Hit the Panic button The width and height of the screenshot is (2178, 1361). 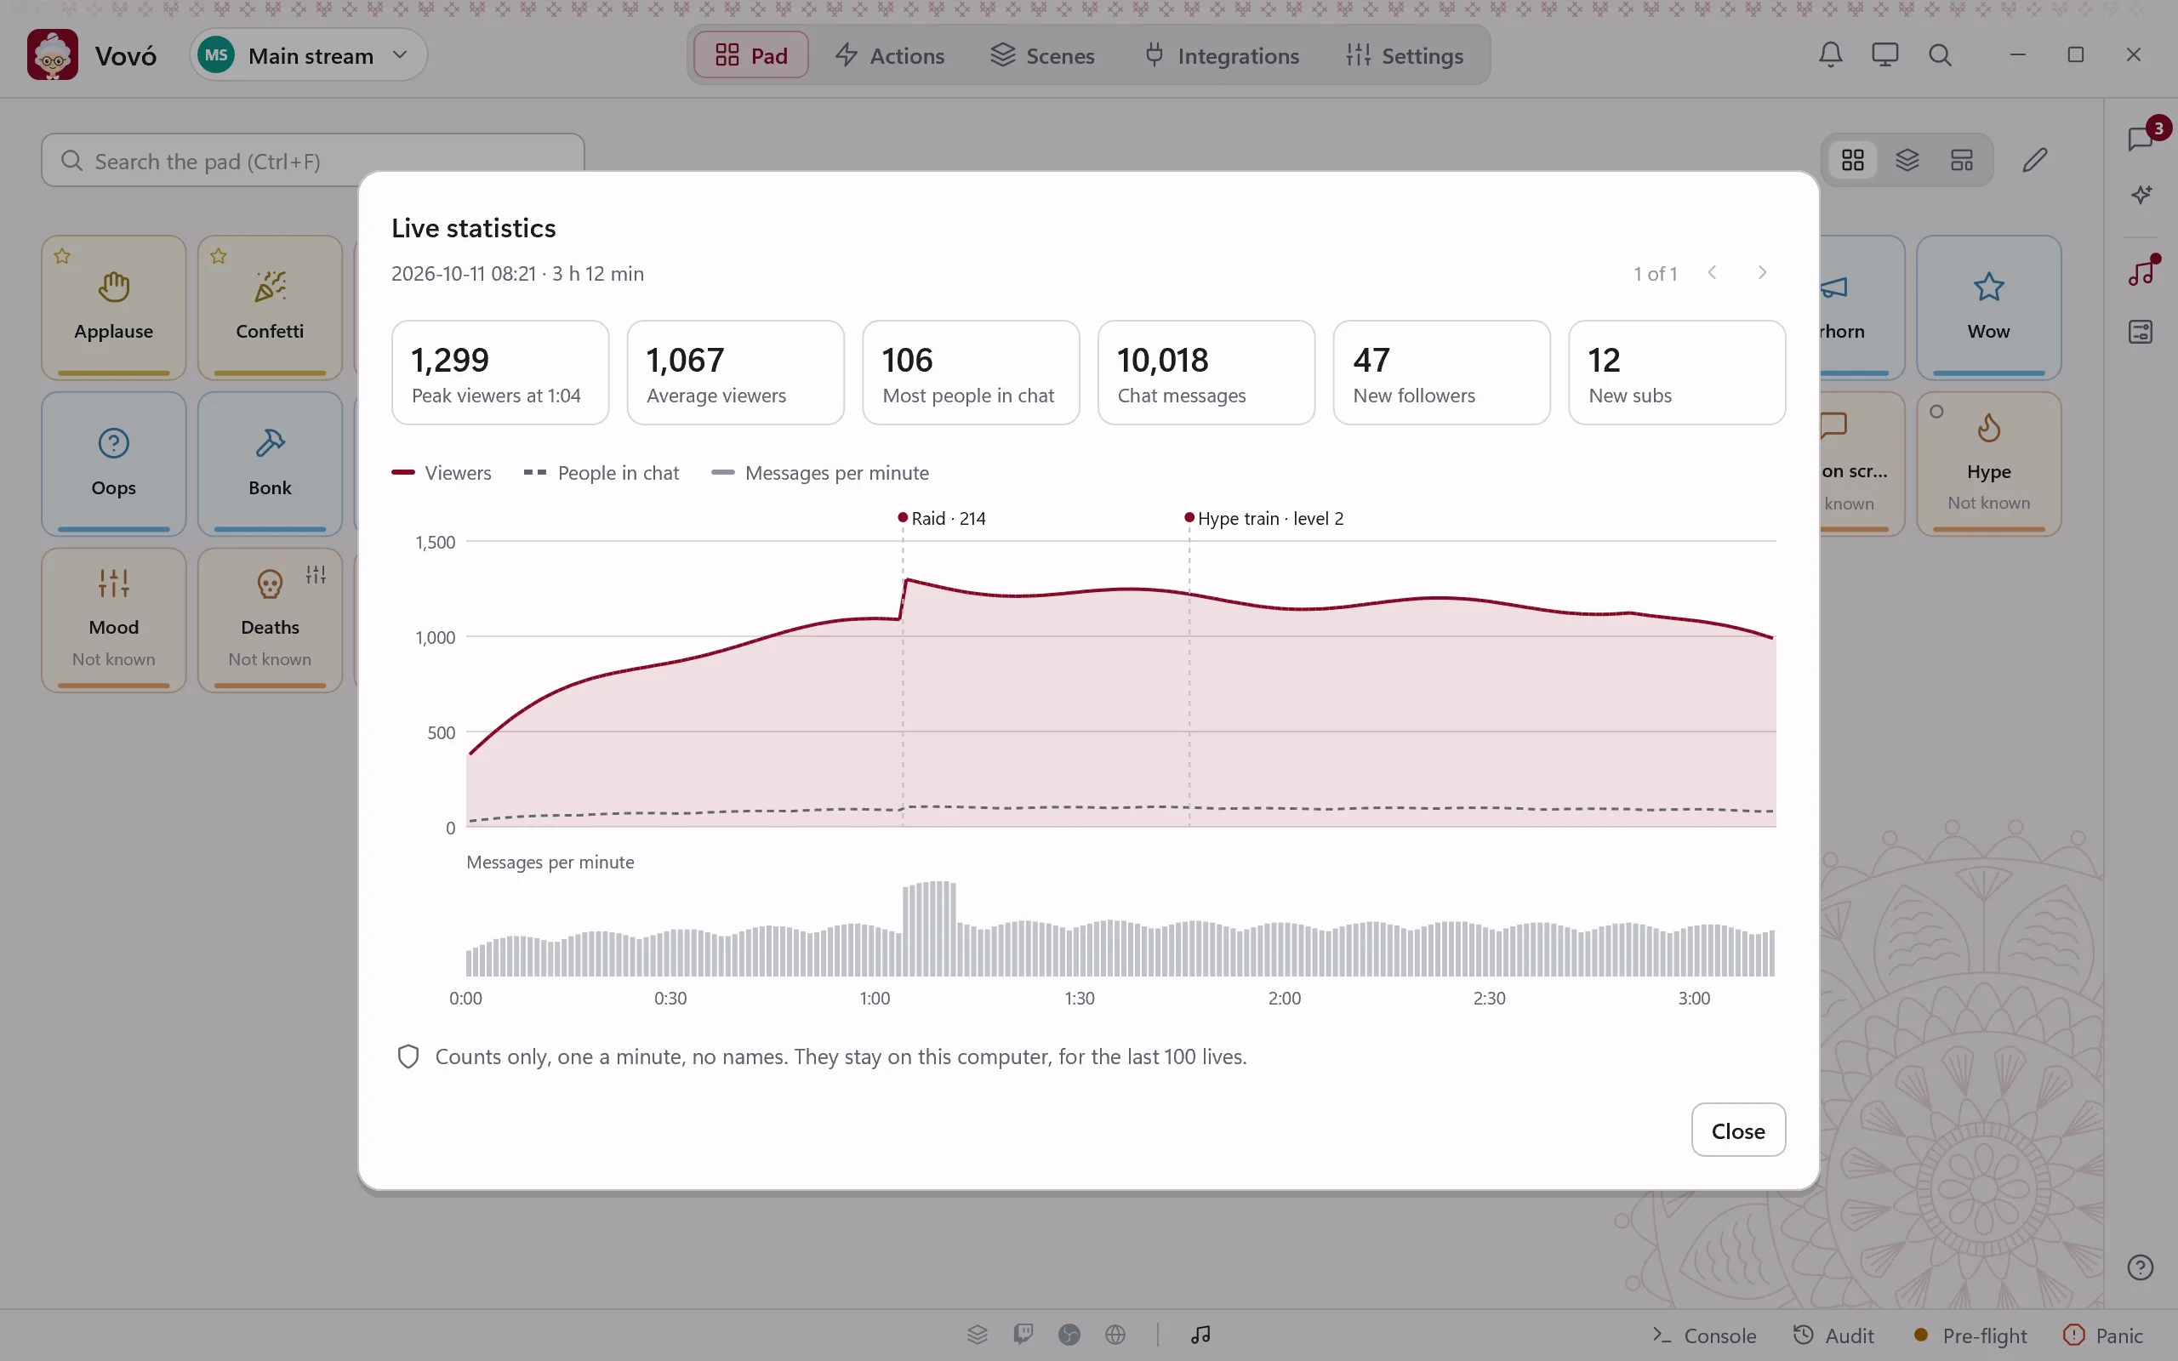2102,1335
